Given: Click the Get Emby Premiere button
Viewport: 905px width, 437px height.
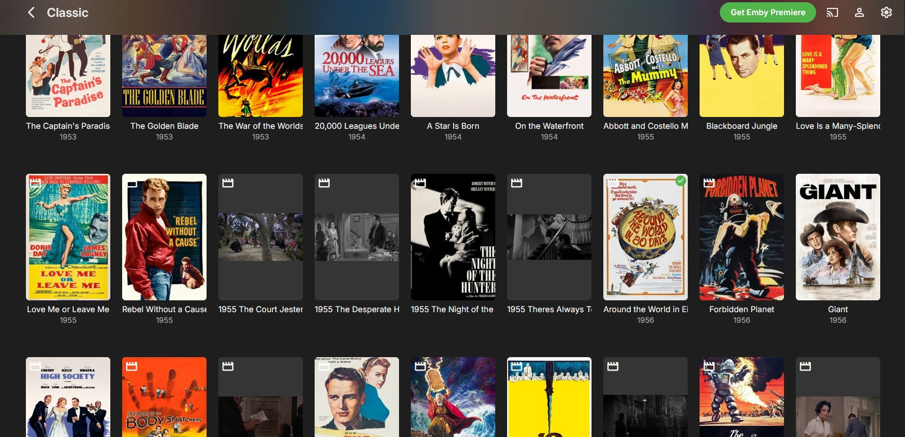Looking at the screenshot, I should (x=768, y=12).
